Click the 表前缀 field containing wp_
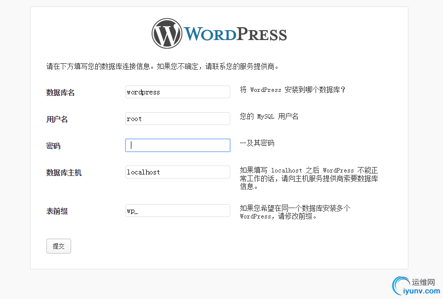Viewport: 443px width, 299px height. pos(178,211)
